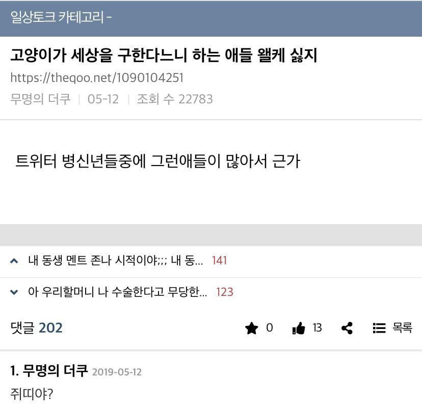Open next post '아 우리할머니 나 수술한다고'
Viewport: 422px width, 412px height.
tap(118, 292)
